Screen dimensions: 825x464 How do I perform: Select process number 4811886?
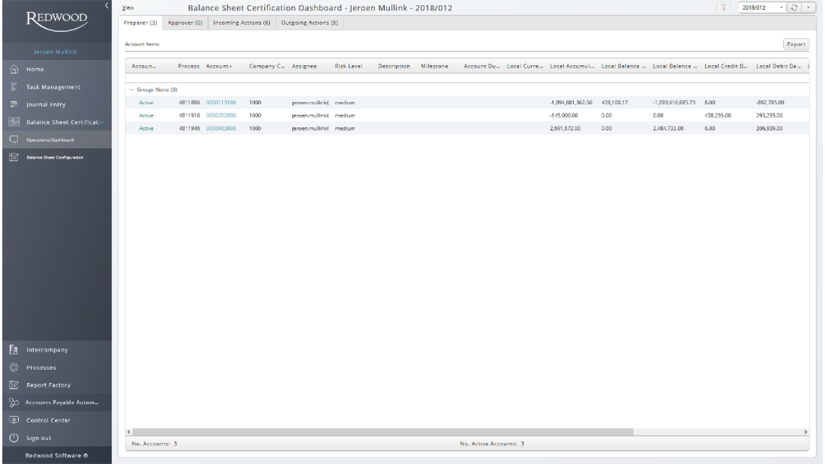click(189, 102)
